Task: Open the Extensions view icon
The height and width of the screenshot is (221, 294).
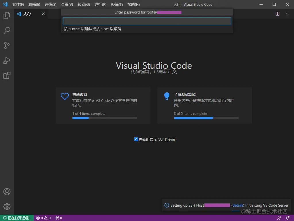Action: coord(7,76)
